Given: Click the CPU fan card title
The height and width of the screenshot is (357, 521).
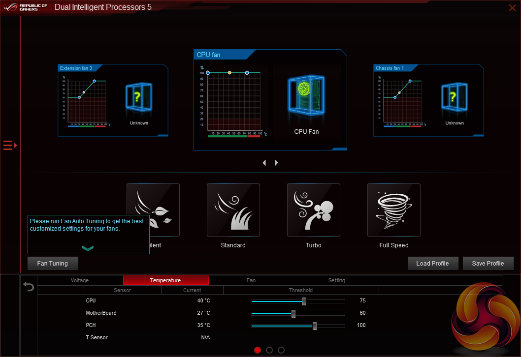Looking at the screenshot, I should (x=208, y=55).
